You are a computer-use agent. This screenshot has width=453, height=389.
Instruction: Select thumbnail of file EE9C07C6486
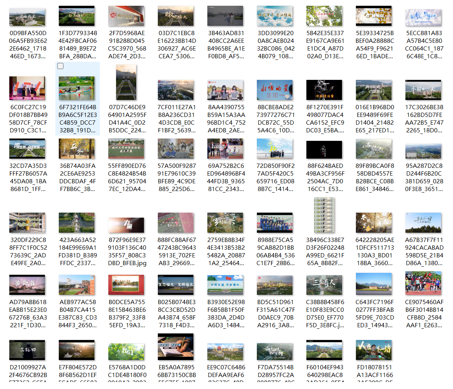226,352
